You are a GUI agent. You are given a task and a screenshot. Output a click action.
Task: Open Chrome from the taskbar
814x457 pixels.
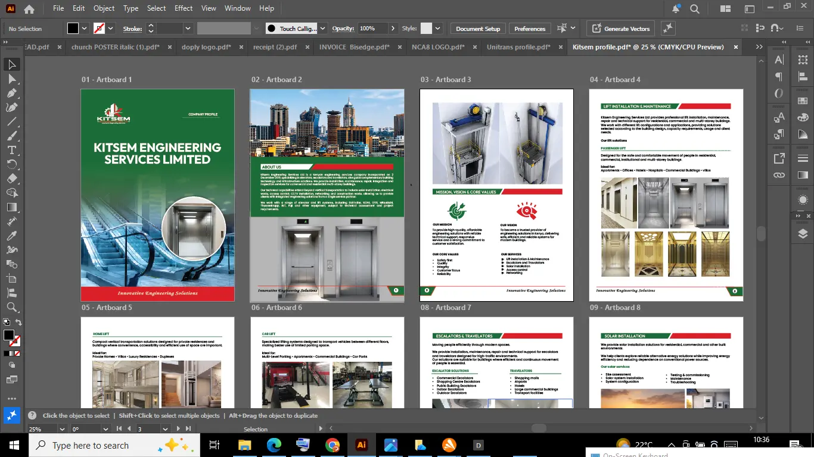[333, 445]
